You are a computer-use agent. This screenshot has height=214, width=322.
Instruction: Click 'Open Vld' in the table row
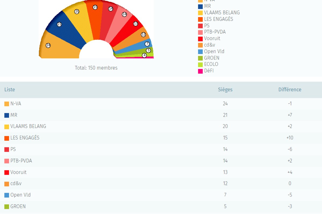tap(21, 195)
